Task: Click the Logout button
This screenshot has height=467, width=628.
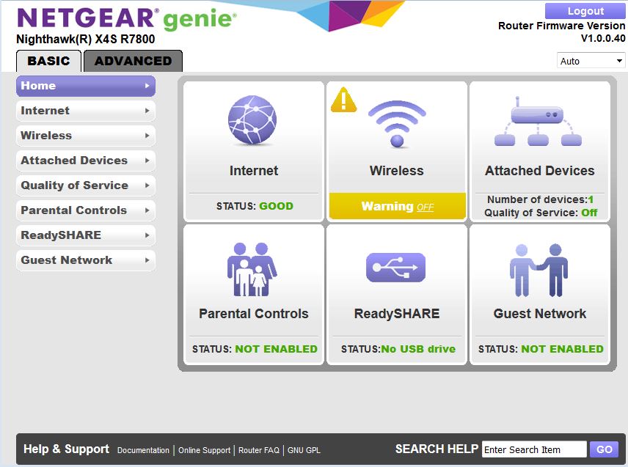Action: [x=585, y=11]
